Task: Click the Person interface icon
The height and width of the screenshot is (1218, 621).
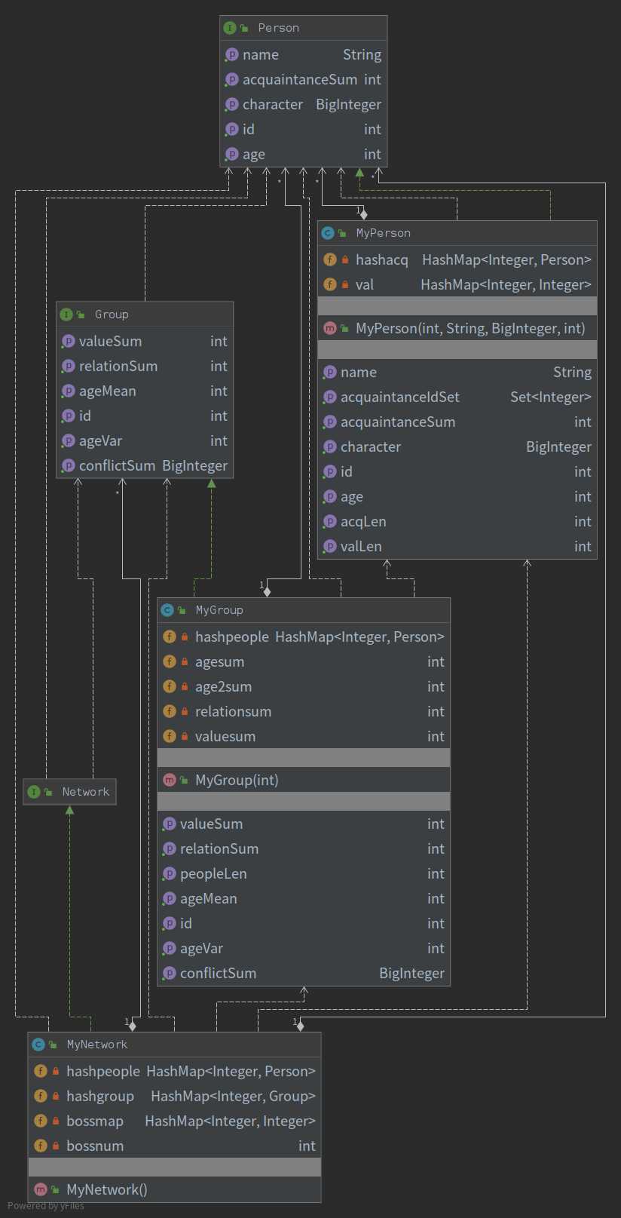Action: coord(230,28)
